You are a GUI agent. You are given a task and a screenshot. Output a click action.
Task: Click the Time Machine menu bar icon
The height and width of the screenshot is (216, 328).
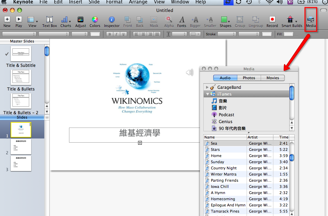(249, 2)
